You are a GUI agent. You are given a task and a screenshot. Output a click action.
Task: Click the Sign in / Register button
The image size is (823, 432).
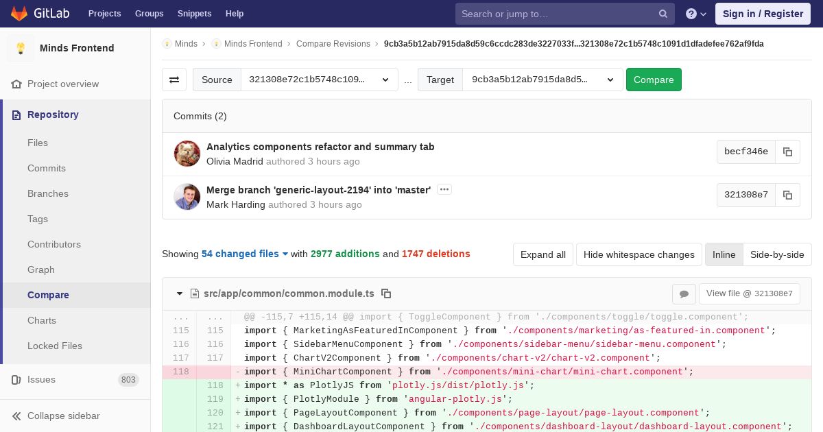pyautogui.click(x=763, y=14)
